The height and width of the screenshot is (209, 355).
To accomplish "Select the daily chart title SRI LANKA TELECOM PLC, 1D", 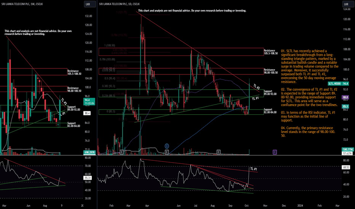I will tap(119, 4).
